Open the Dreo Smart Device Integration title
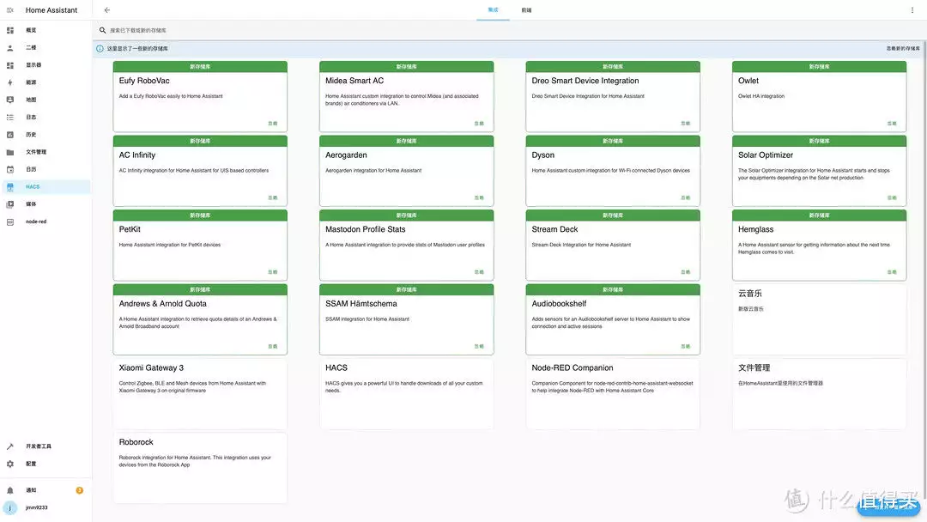The width and height of the screenshot is (927, 522). pos(585,81)
